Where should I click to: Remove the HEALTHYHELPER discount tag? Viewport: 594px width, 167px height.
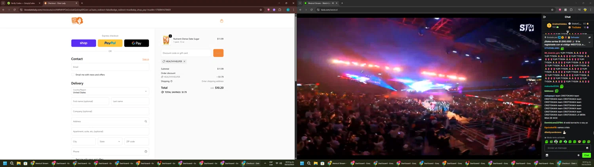(x=185, y=61)
